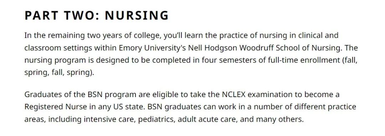Click the text spring, fall, spring

tap(58, 73)
